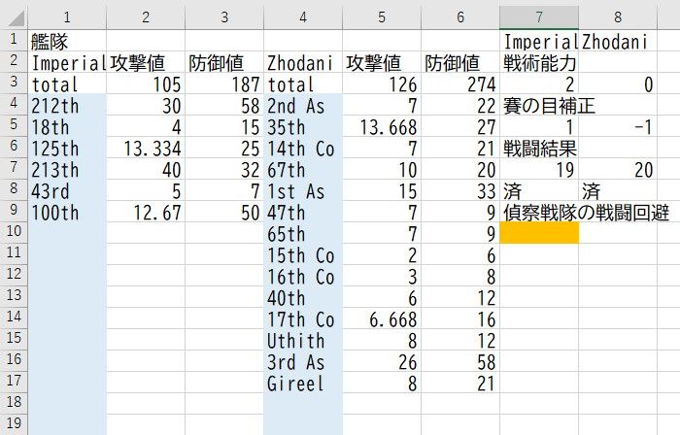Image resolution: width=680 pixels, height=435 pixels.
Task: Click the 100th fleet cell
Action: 67,212
